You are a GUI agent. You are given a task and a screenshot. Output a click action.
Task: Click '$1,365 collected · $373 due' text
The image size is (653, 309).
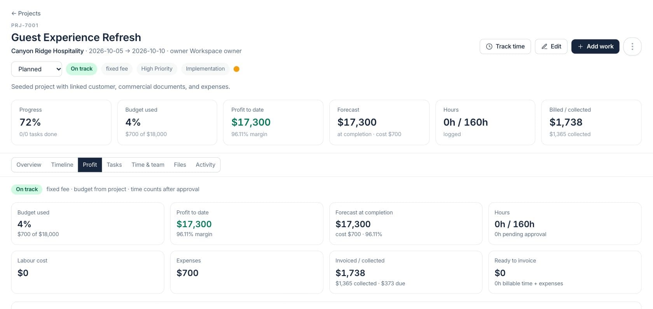point(370,283)
